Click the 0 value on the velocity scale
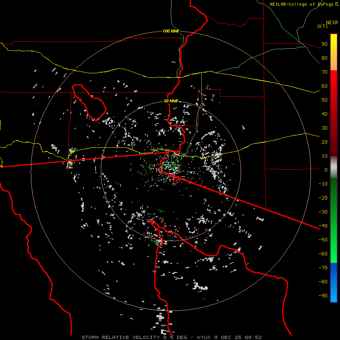Image resolution: width=340 pixels, height=340 pixels. pos(326,170)
